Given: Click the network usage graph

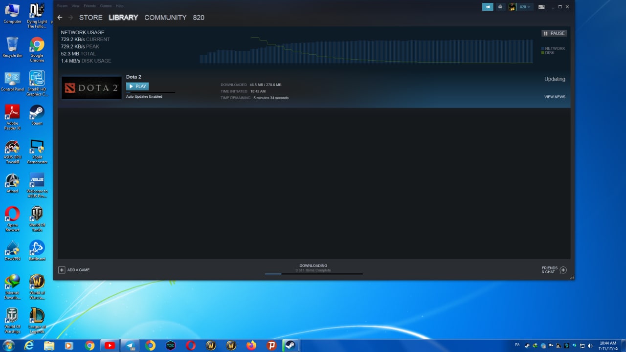Looking at the screenshot, I should click(x=366, y=50).
